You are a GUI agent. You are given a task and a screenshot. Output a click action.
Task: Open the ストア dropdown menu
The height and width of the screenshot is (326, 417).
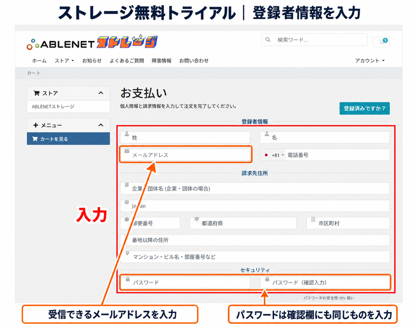click(64, 61)
